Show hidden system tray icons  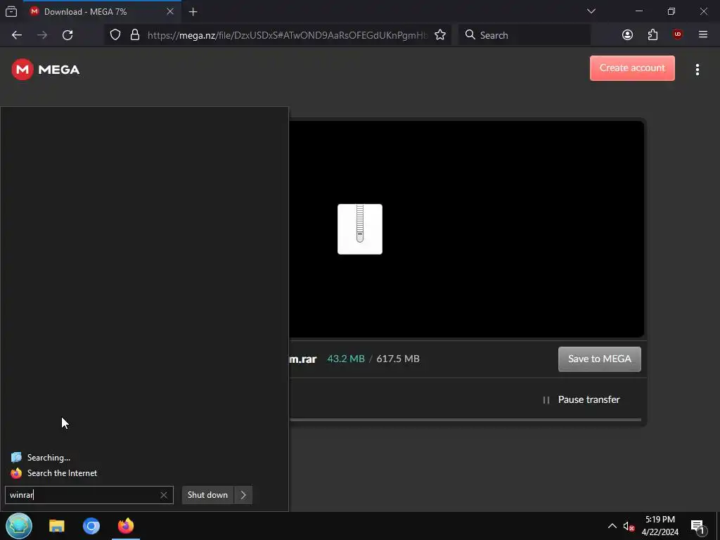click(x=612, y=526)
